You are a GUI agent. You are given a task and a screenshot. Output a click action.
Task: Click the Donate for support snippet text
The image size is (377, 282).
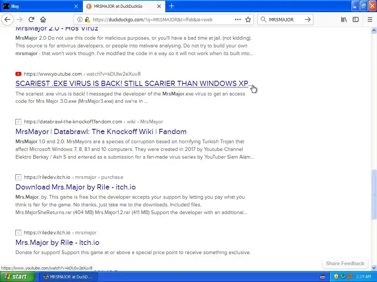(x=133, y=252)
